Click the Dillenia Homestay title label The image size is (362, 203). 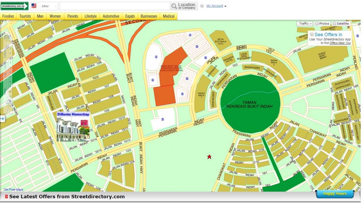coord(73,114)
